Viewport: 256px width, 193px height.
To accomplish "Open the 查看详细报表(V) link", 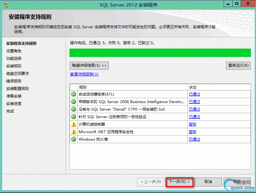I will pyautogui.click(x=84, y=74).
